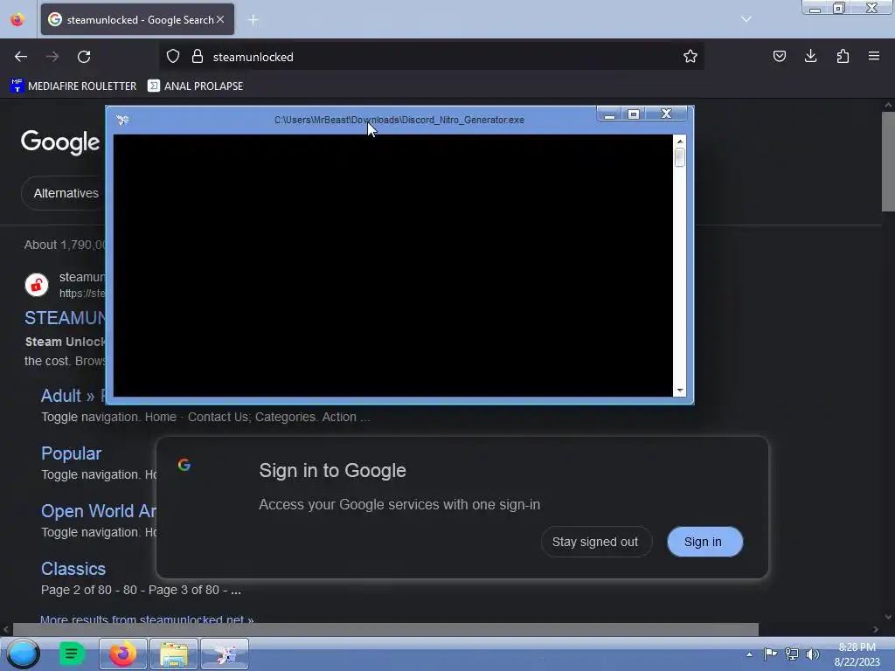This screenshot has width=895, height=671.
Task: Click Discord_Nitro_Generator.exe window title icon
Action: click(122, 120)
